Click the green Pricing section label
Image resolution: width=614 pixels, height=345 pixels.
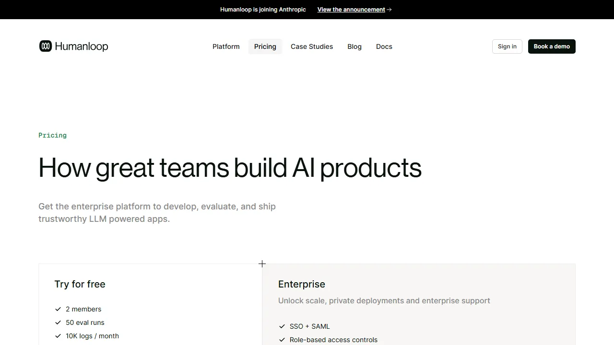(53, 136)
